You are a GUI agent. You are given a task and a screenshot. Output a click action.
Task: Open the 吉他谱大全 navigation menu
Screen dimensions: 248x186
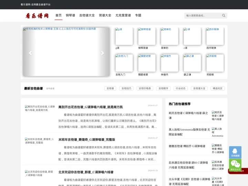[87, 15]
